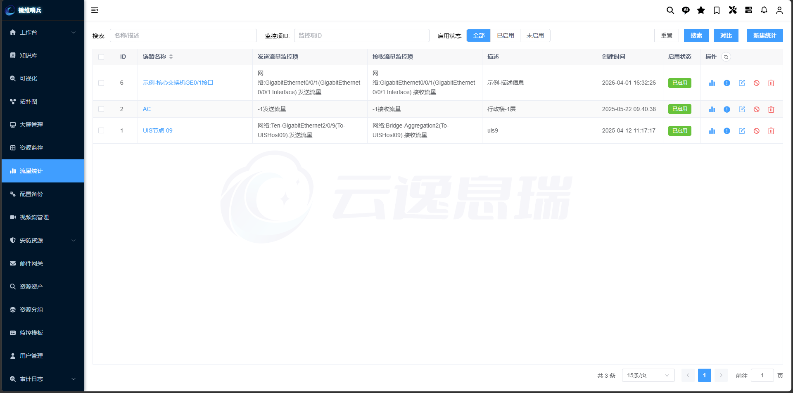This screenshot has height=393, width=793.
Task: Expand the 工作台 sidebar menu
Action: (x=43, y=32)
